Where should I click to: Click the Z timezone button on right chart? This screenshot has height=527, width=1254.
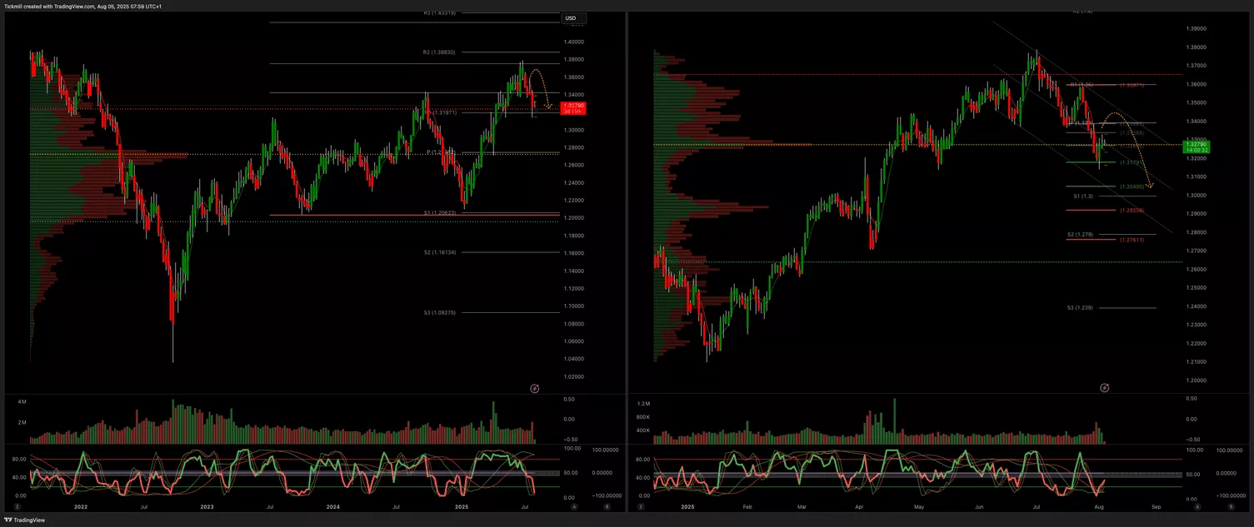641,505
